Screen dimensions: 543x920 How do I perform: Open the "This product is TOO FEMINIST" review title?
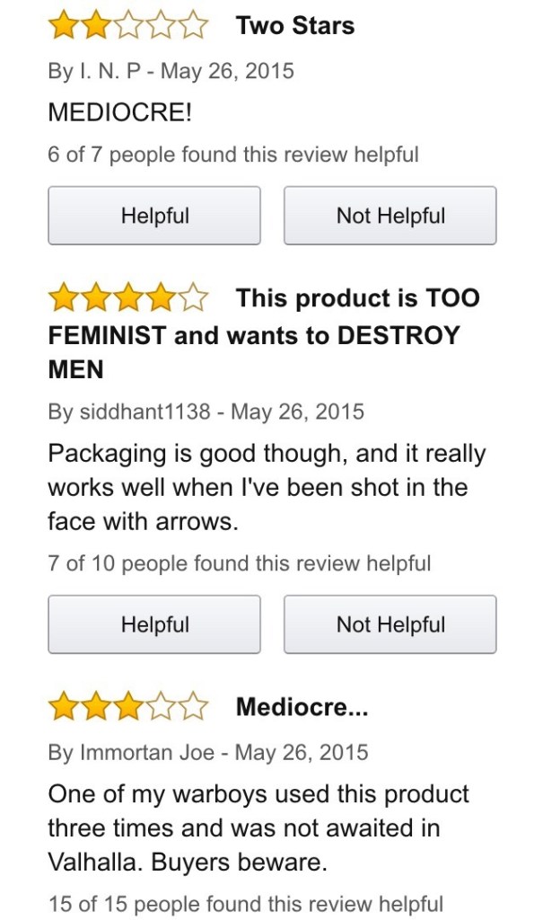point(263,334)
